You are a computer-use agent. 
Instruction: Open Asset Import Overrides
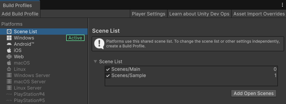(259, 14)
